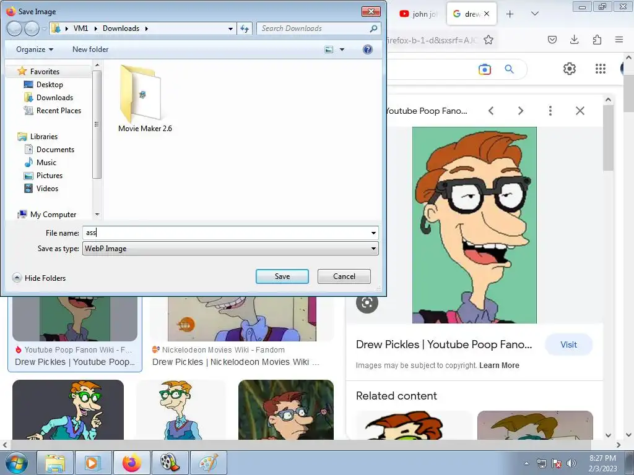Open the Help icon in dialog toolbar
Screen dimensions: 634x475
point(368,49)
